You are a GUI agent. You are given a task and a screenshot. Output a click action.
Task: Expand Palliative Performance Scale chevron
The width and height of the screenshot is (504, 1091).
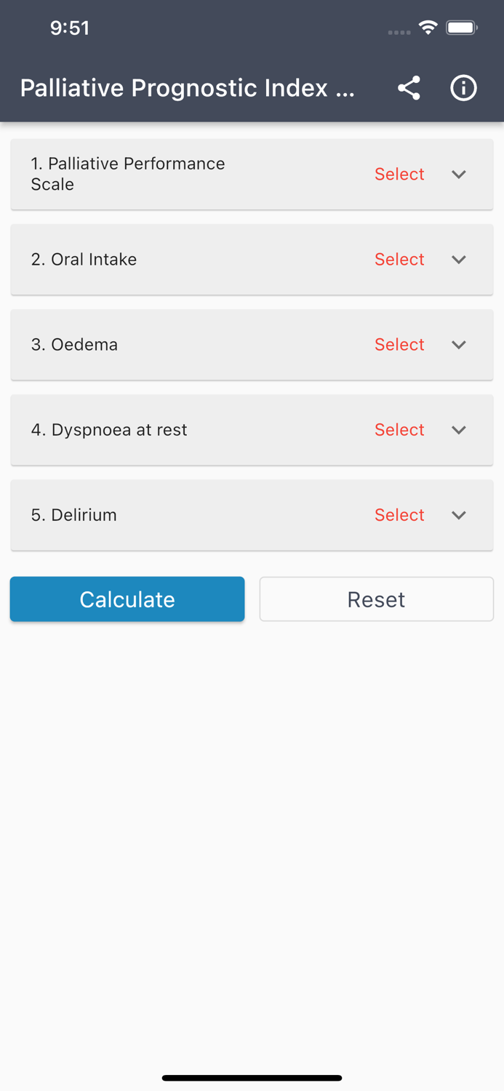(459, 175)
